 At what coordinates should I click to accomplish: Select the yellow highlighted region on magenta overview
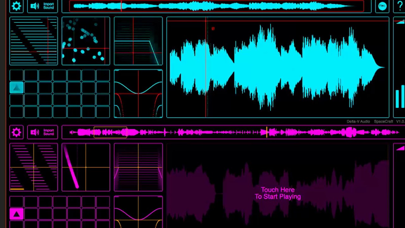tap(110, 132)
